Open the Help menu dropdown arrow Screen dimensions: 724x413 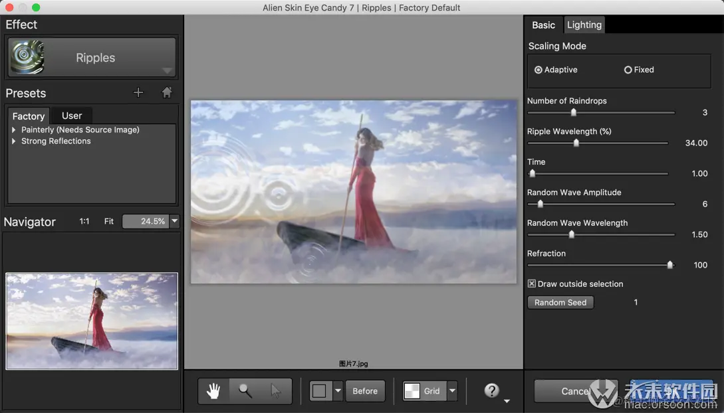coord(507,401)
